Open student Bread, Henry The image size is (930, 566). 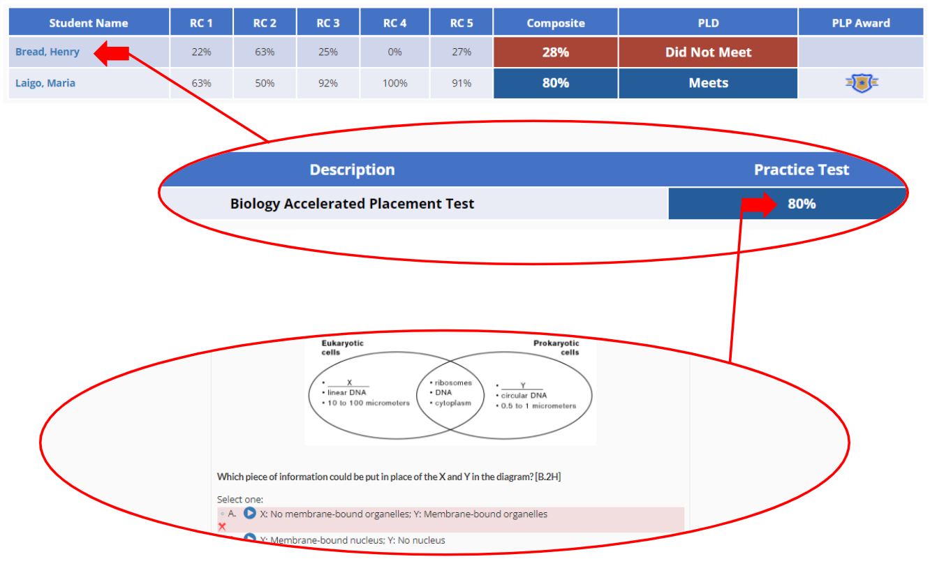click(47, 52)
